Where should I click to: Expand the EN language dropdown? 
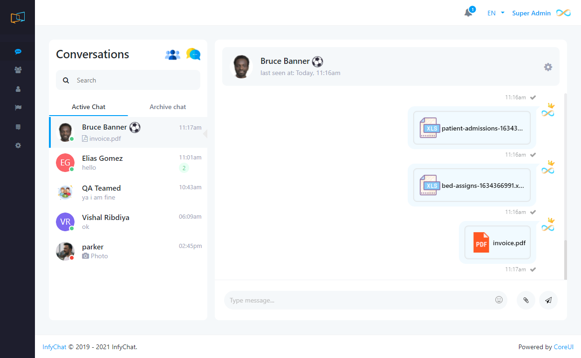tap(496, 13)
